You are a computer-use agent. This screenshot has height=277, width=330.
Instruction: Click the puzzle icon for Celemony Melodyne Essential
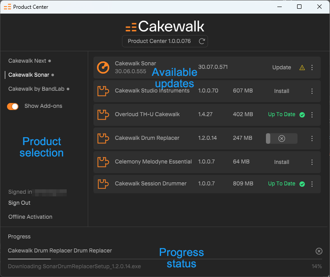click(x=103, y=162)
